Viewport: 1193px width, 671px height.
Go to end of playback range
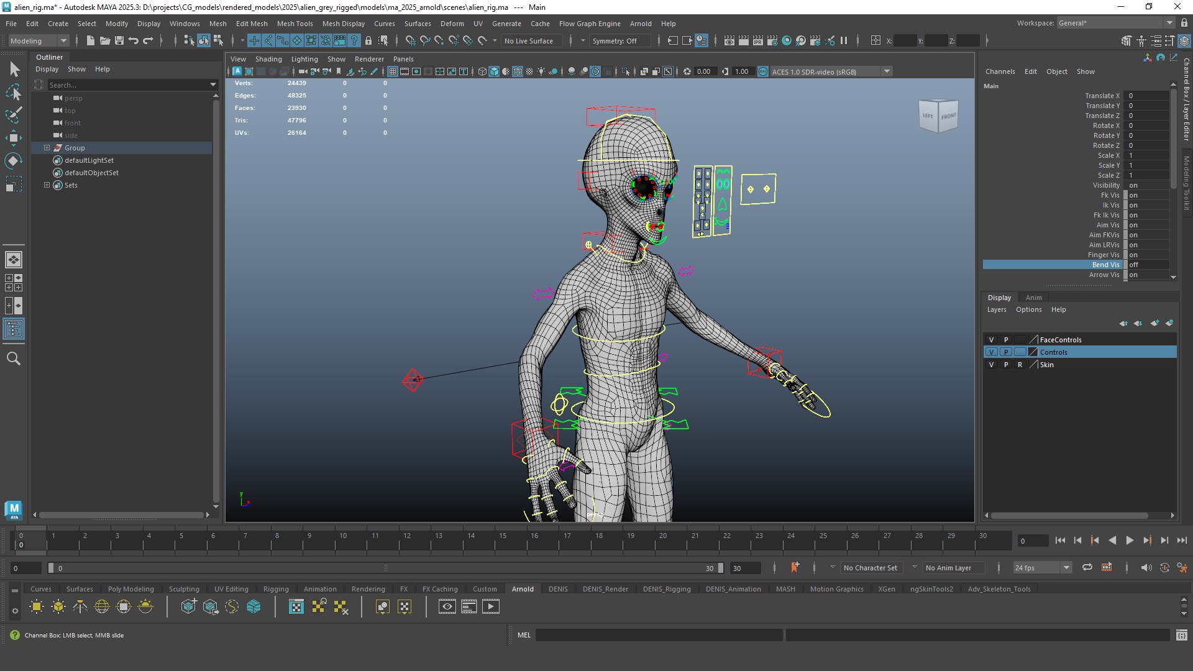coord(1182,541)
